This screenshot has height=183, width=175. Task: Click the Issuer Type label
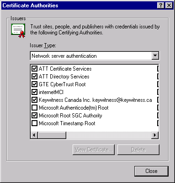[x=43, y=45]
